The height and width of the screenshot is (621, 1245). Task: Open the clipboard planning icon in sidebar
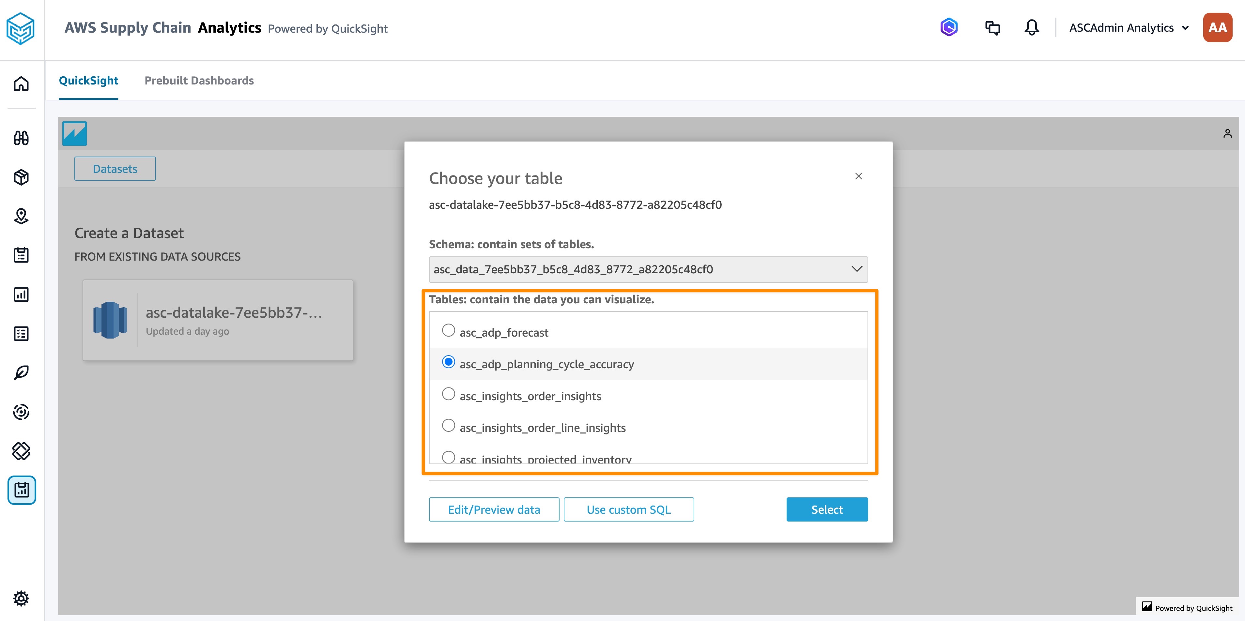(21, 255)
